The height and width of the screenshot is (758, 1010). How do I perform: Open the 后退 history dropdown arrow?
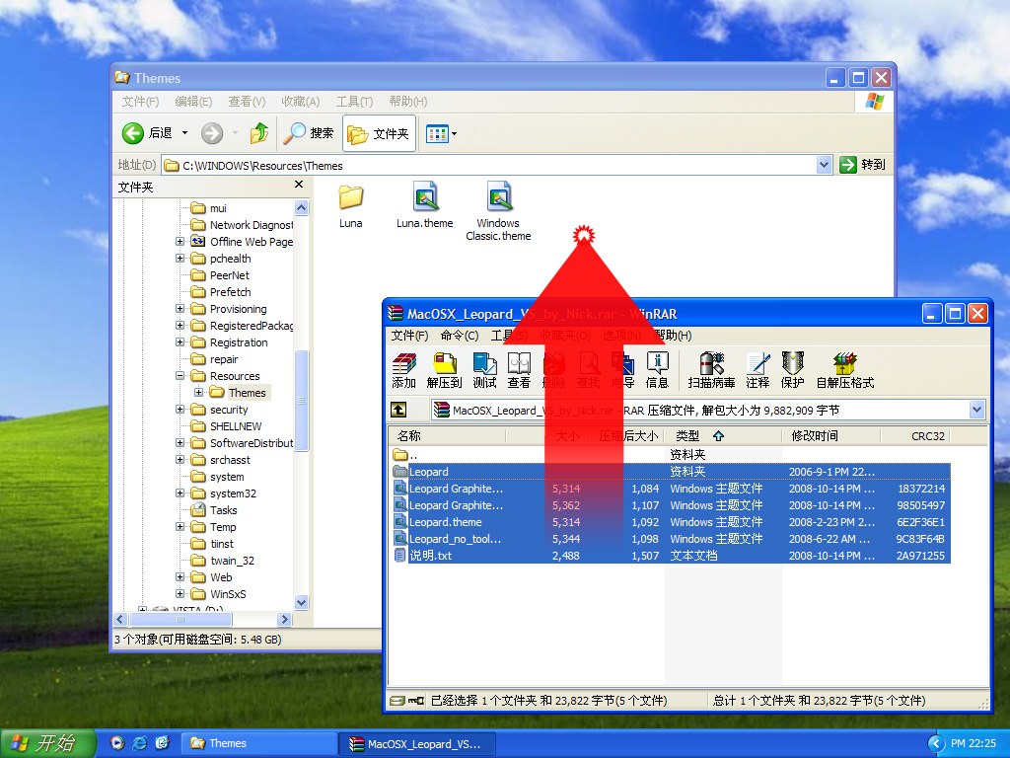click(x=184, y=133)
